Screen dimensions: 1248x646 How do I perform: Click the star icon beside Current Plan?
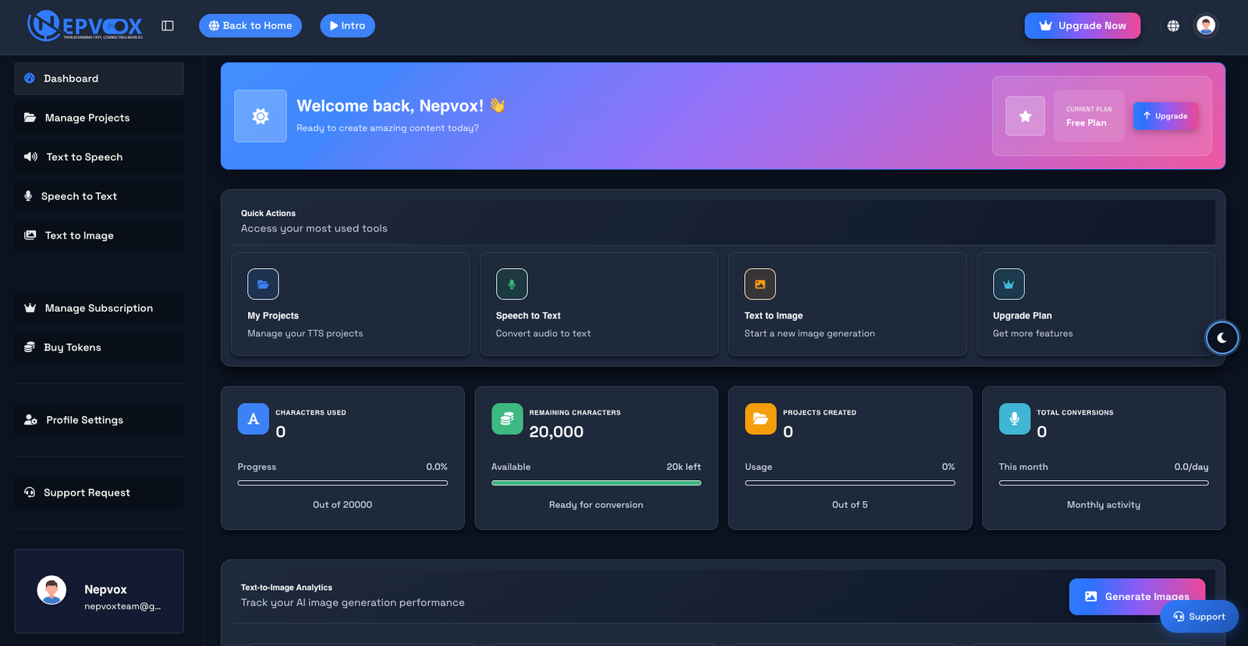(x=1025, y=116)
